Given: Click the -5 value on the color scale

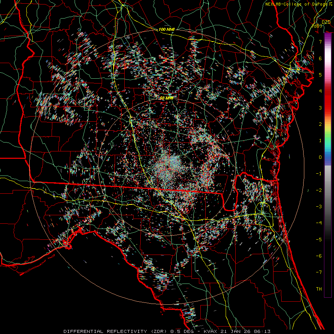Looking at the screenshot, I should tap(319, 240).
